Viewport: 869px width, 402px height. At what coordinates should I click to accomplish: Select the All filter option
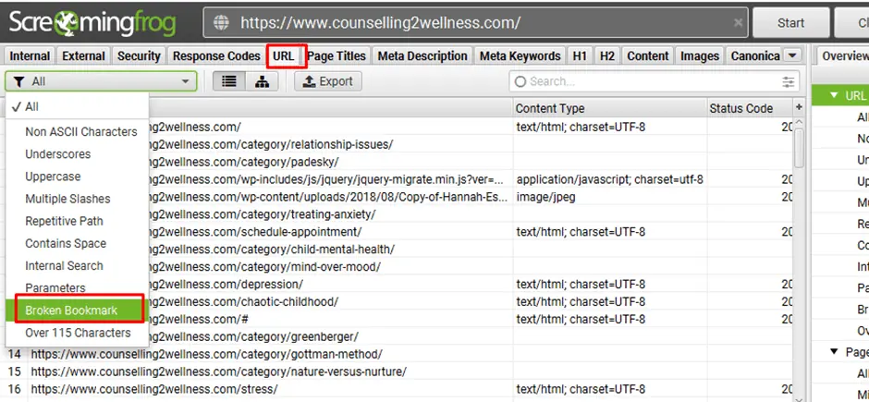tap(78, 107)
